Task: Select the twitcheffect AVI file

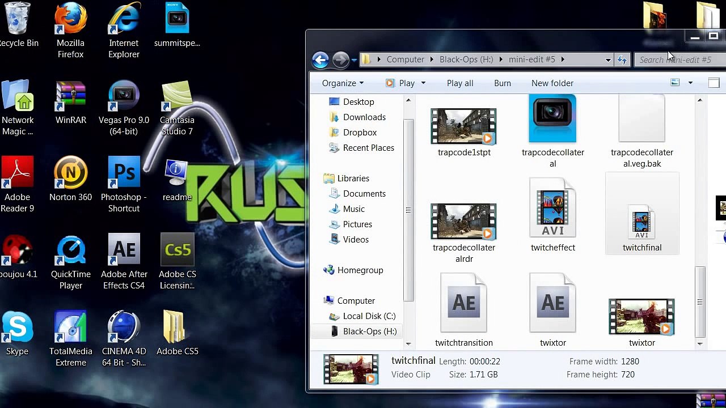Action: point(552,215)
